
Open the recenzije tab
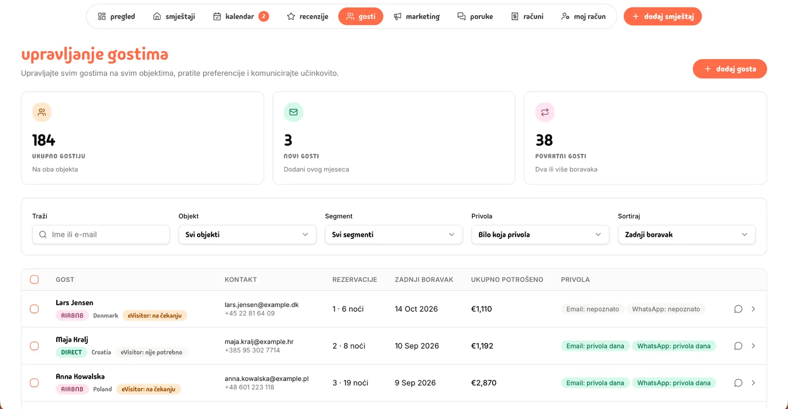coord(307,16)
